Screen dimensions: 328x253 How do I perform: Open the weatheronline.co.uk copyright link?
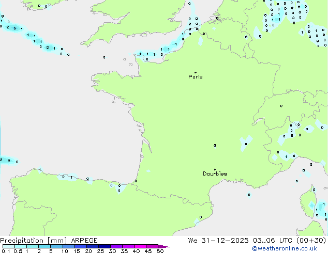point(285,248)
